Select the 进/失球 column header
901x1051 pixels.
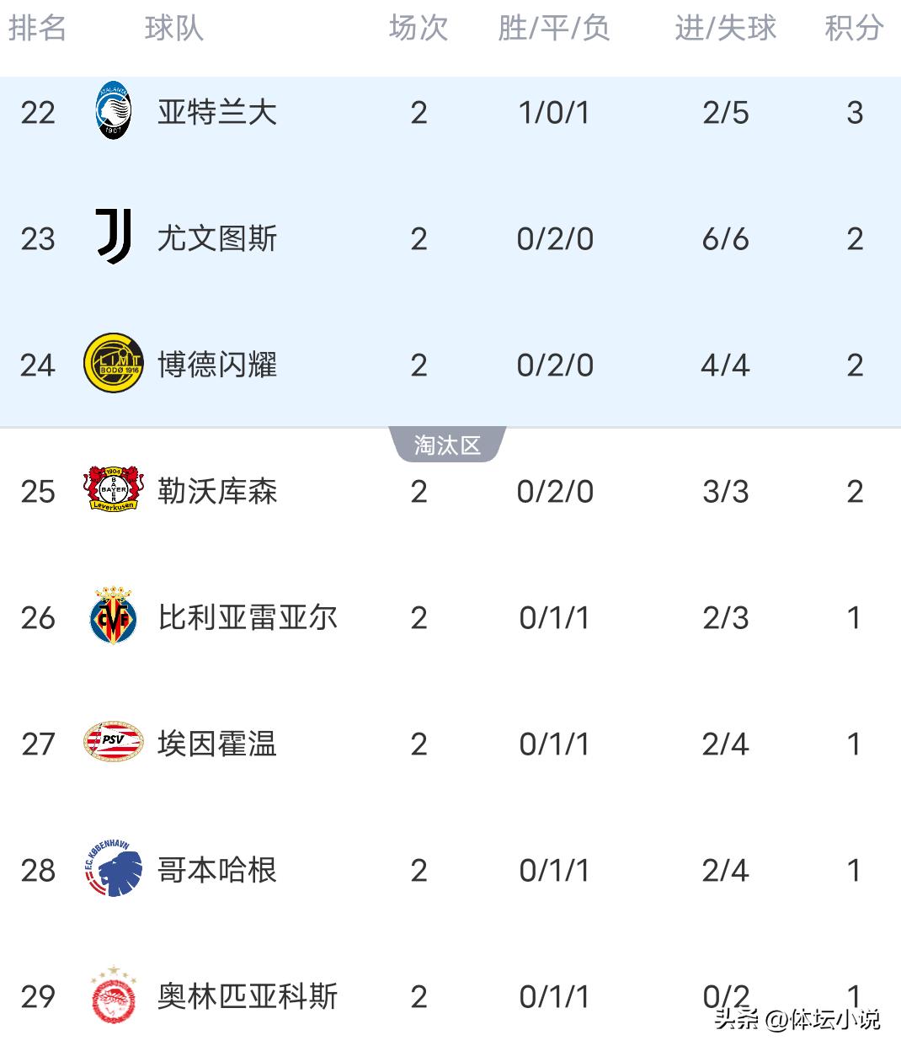coord(725,28)
